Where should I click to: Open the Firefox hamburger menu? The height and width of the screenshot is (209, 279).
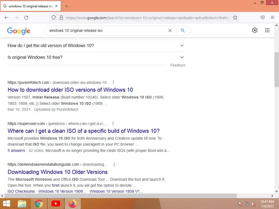pos(272,17)
